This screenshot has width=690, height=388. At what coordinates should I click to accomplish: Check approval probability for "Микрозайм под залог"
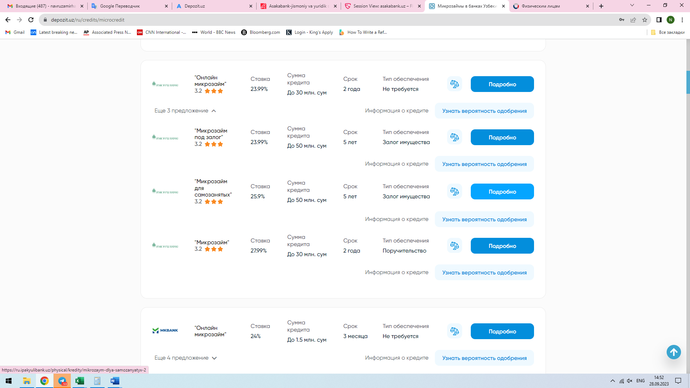coord(484,164)
